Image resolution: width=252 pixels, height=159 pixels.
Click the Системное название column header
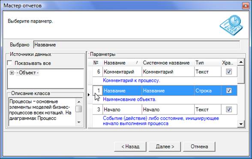[x=168, y=63]
